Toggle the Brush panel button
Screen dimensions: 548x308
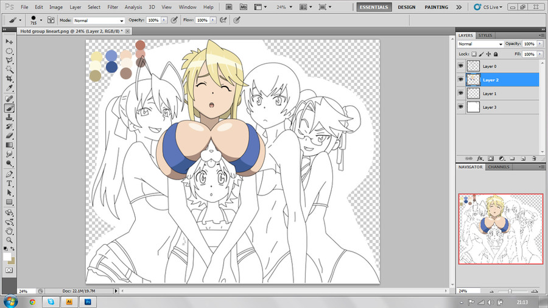pos(51,20)
